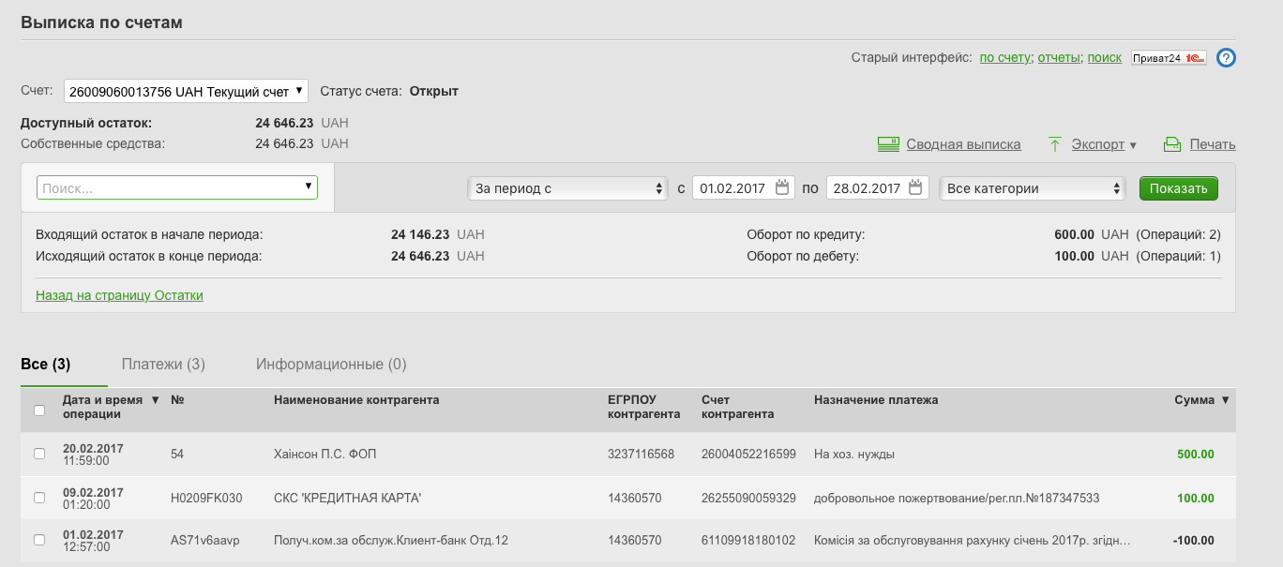This screenshot has height=567, width=1283.
Task: Toggle the select-all checkbox in table header
Action: (39, 410)
